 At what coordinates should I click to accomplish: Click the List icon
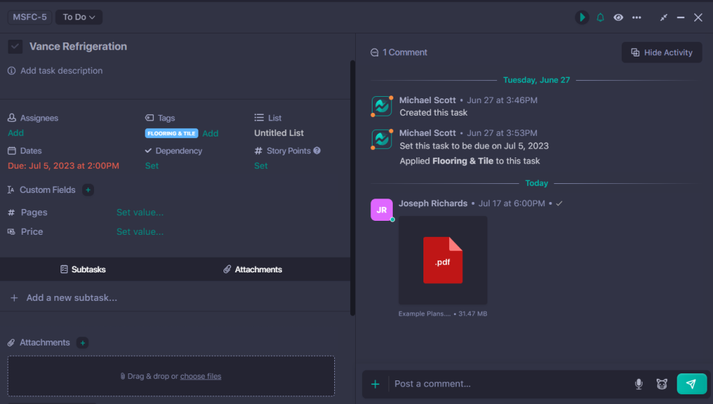259,118
